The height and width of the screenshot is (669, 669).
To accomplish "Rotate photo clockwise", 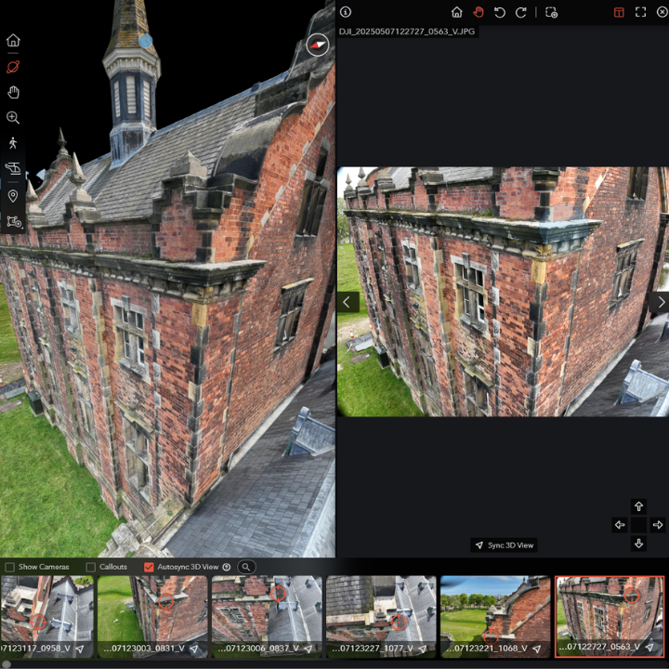I will point(521,12).
